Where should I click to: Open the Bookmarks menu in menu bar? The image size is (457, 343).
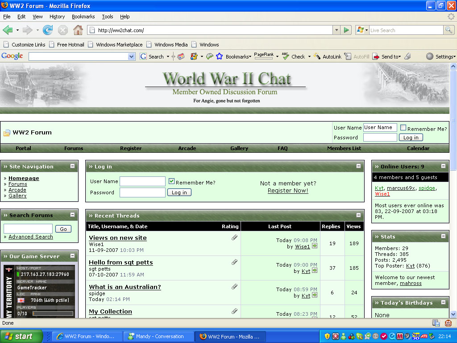(x=83, y=17)
